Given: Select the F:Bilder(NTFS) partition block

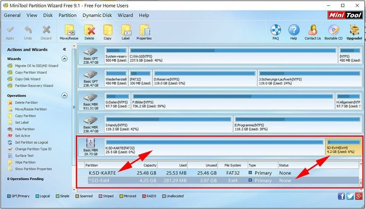Looking at the screenshot, I should tap(233, 101).
